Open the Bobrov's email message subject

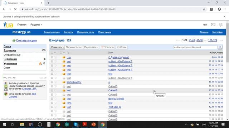point(116,99)
